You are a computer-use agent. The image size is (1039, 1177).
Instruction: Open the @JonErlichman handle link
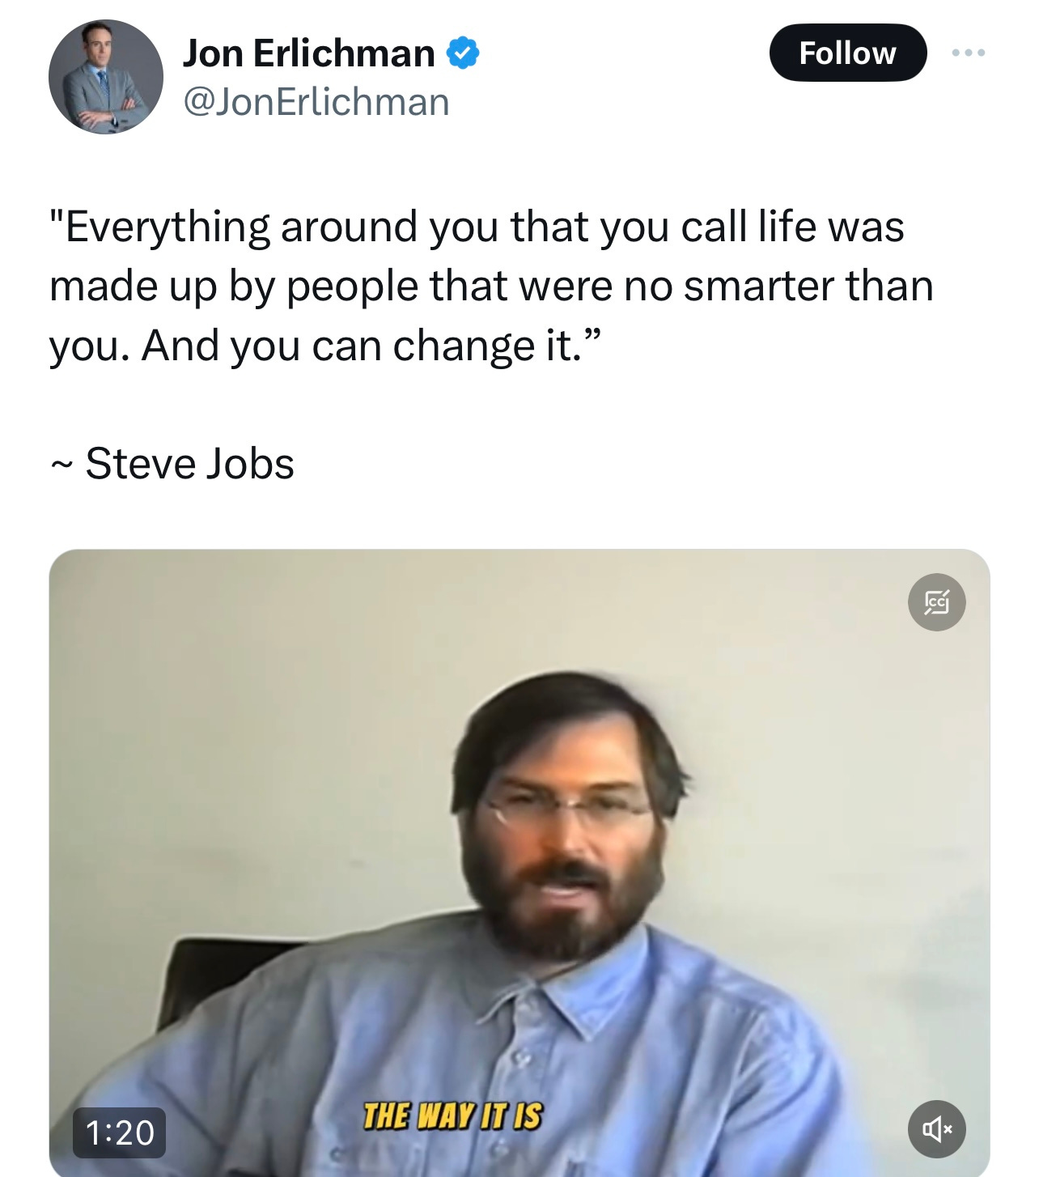coord(316,103)
